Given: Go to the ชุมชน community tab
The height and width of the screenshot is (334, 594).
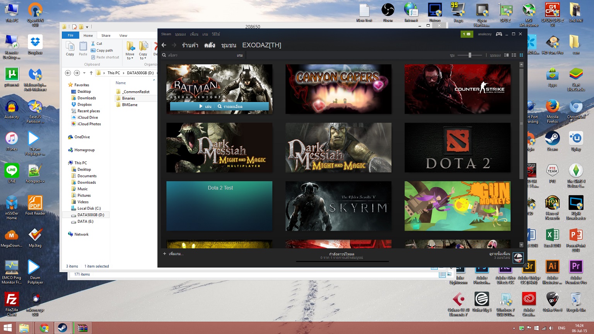Looking at the screenshot, I should (x=229, y=45).
